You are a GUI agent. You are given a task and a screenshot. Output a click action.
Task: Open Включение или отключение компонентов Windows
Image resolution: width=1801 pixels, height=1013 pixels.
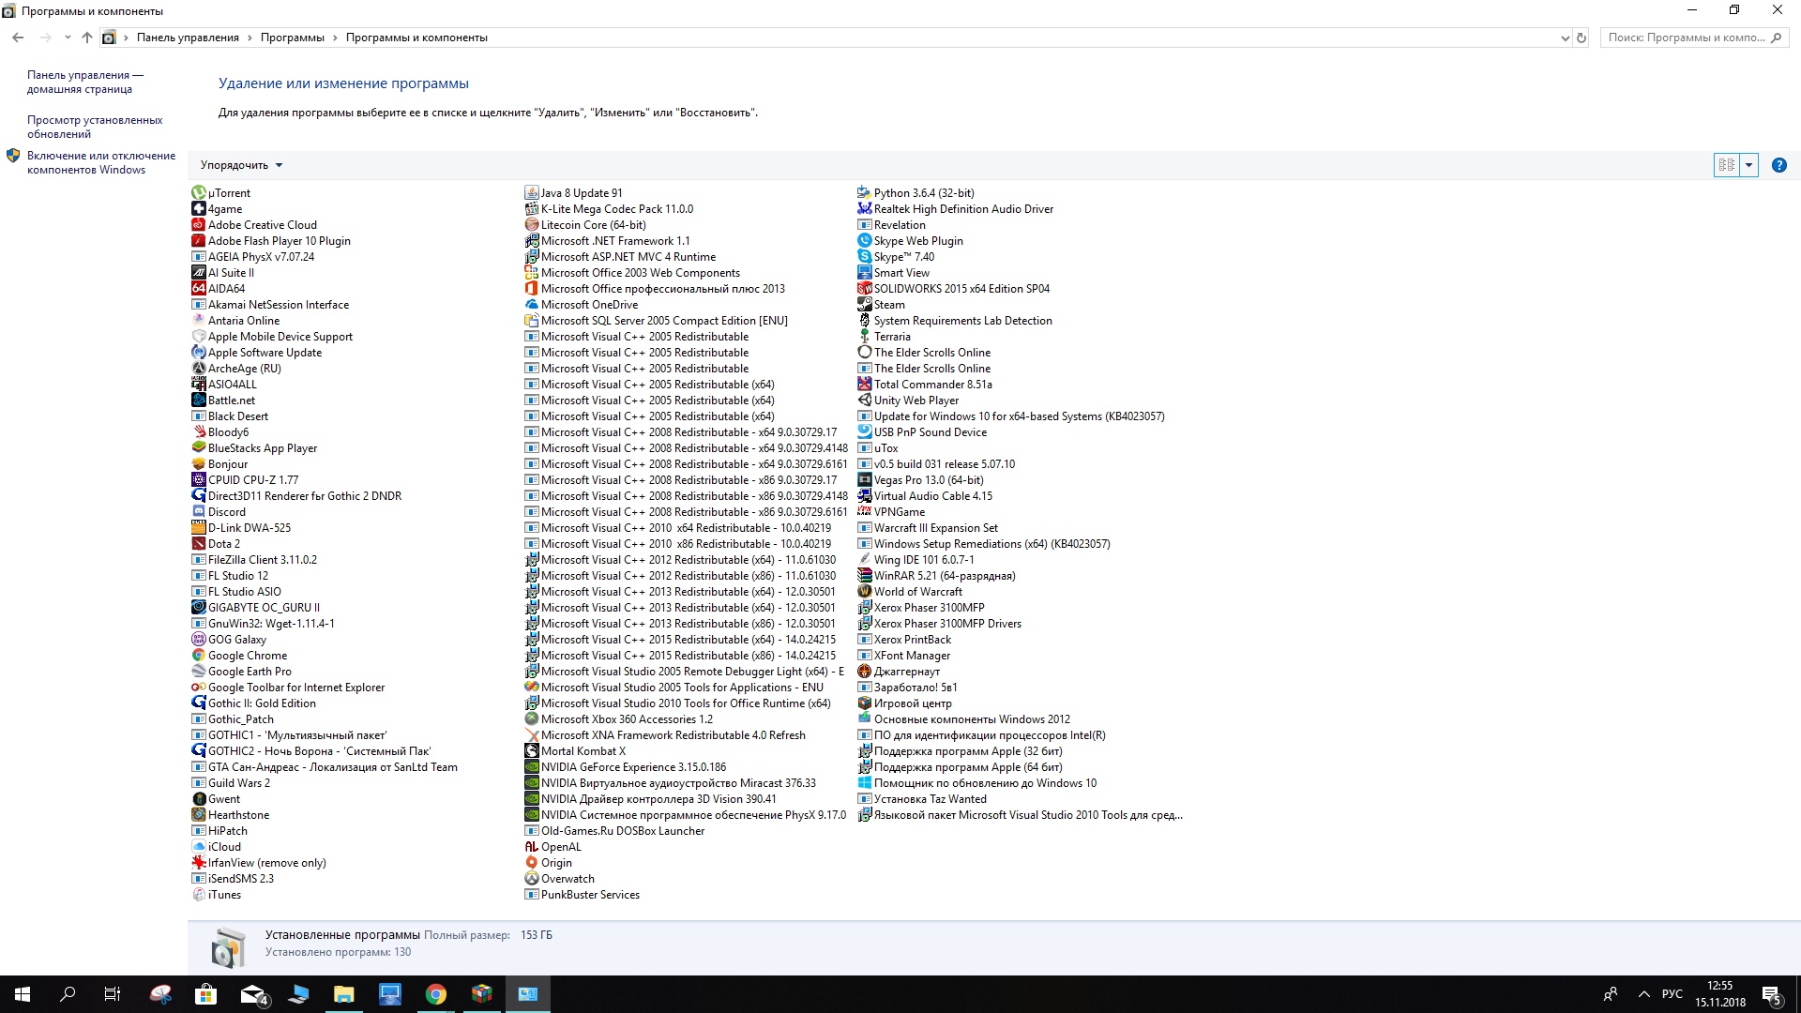click(101, 163)
